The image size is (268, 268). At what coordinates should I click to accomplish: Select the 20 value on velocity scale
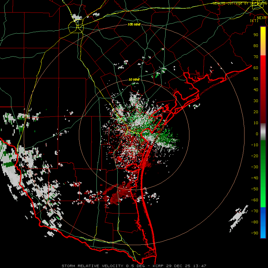point(256,112)
